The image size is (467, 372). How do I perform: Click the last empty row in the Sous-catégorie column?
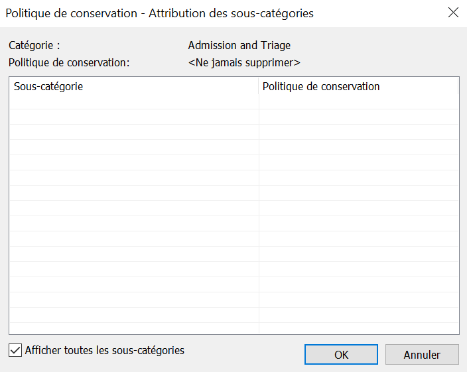133,330
